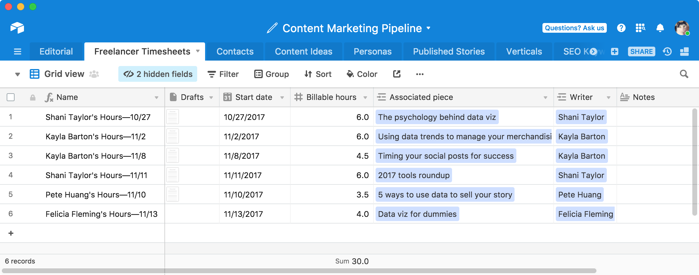Switch to Published Stories tab
The image size is (699, 275).
(x=449, y=51)
